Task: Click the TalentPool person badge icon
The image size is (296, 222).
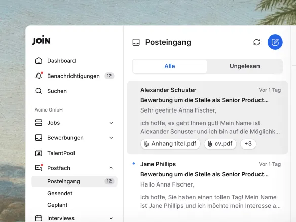Action: click(39, 153)
